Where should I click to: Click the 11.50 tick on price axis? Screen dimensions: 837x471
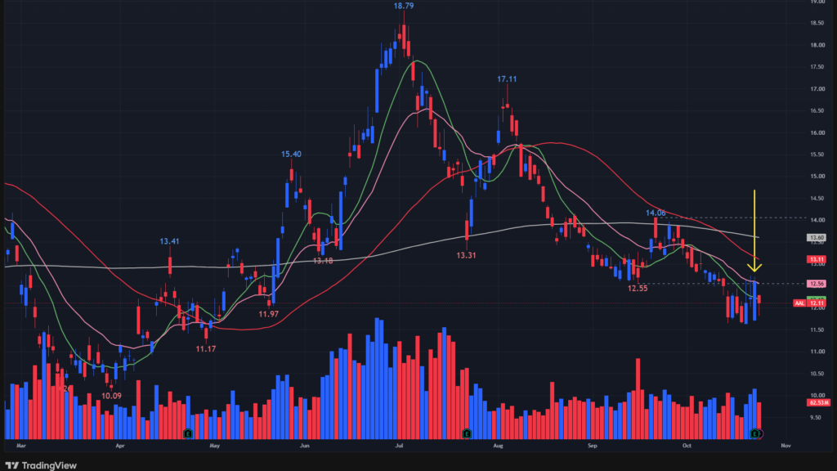coord(817,330)
